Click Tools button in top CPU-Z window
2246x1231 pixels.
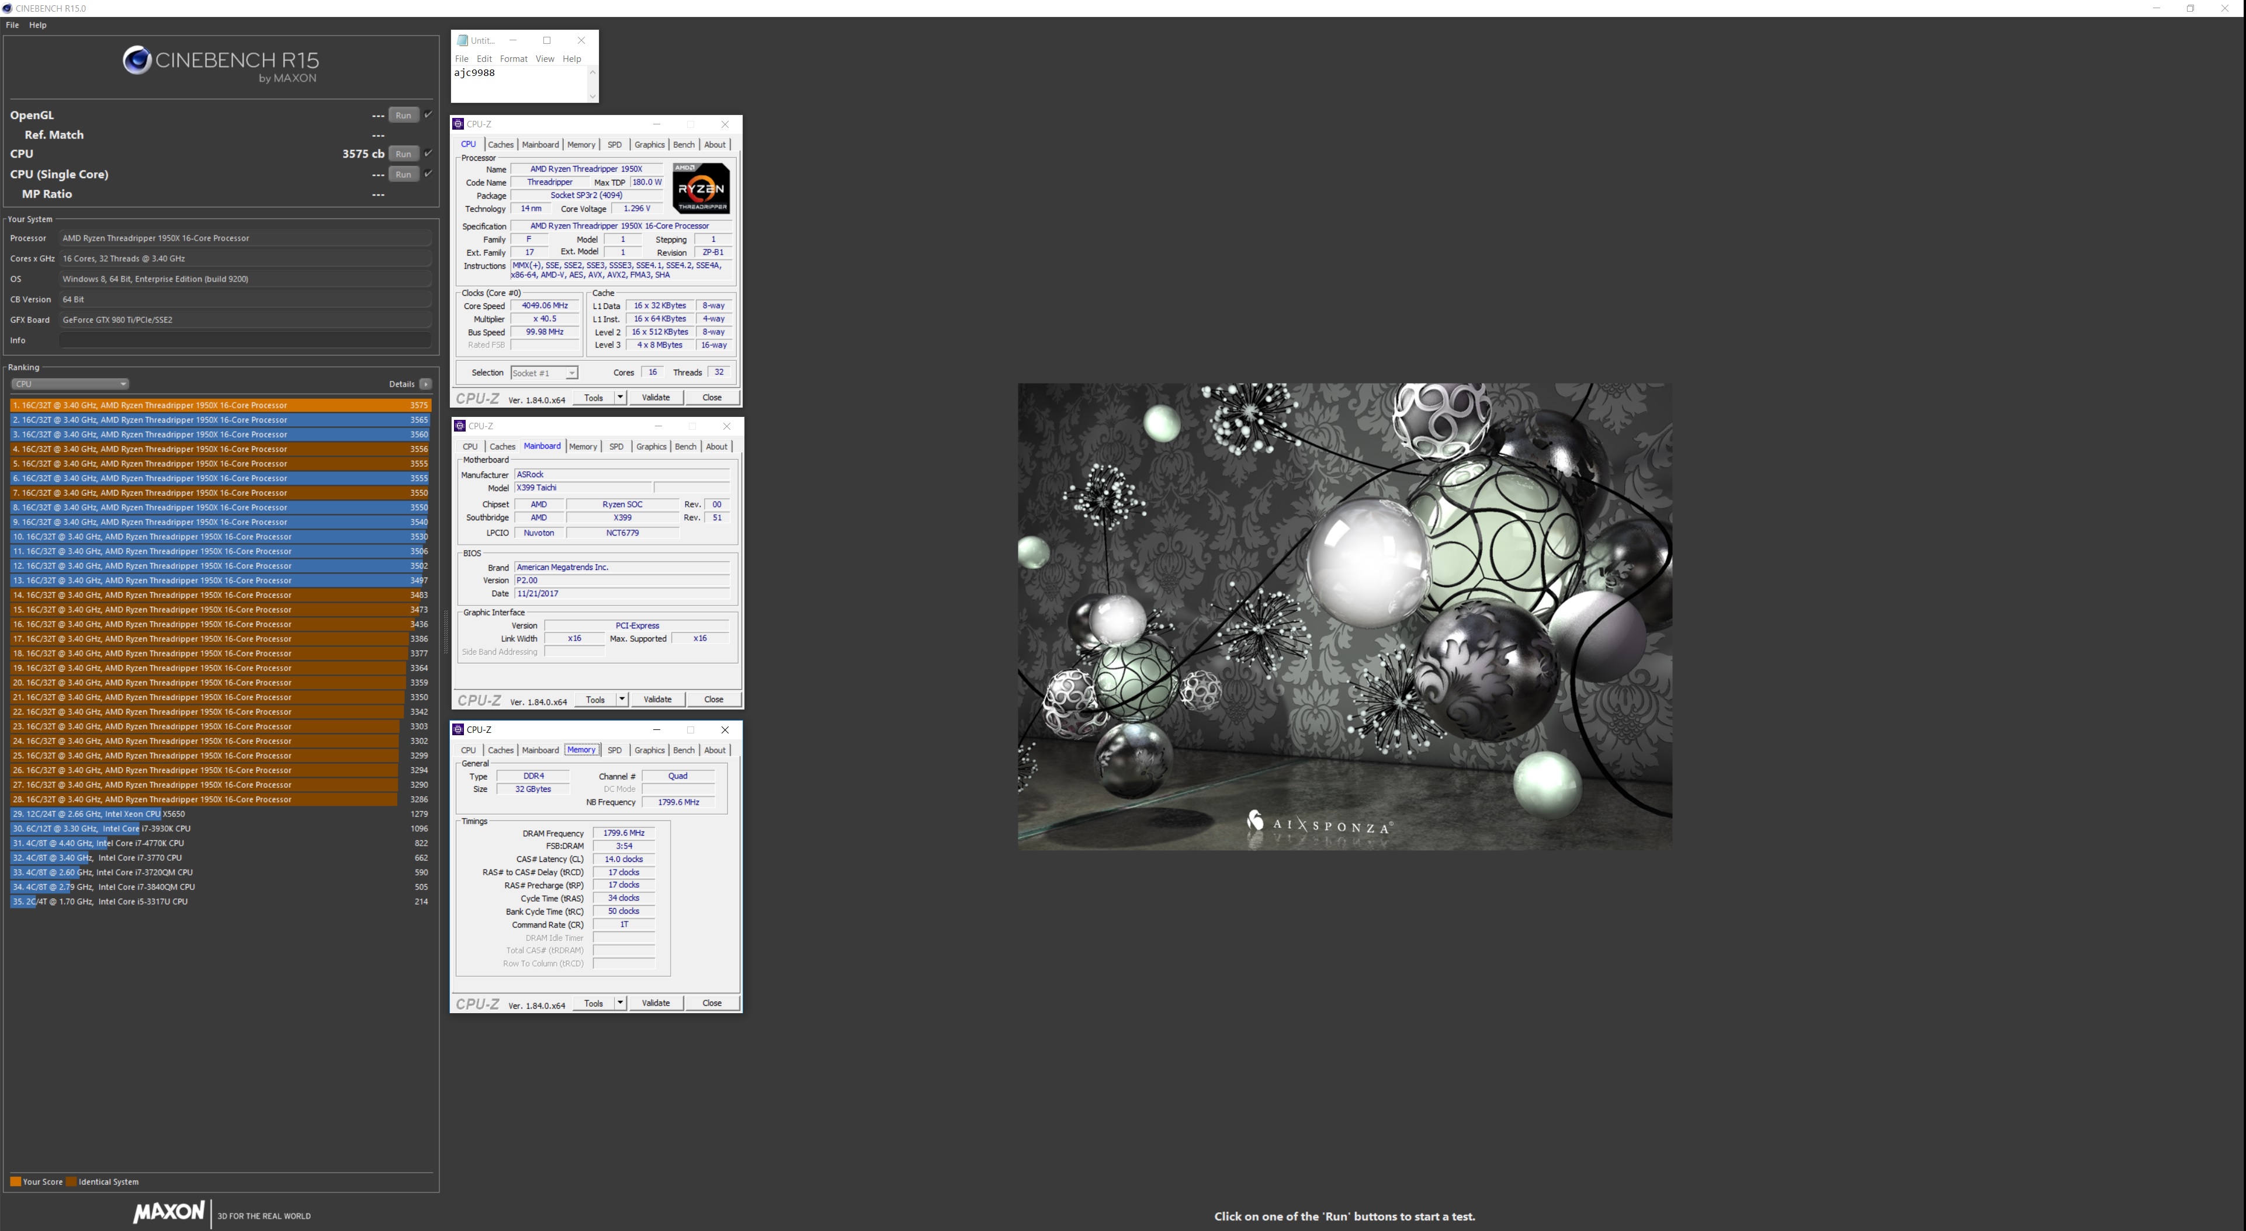point(594,398)
